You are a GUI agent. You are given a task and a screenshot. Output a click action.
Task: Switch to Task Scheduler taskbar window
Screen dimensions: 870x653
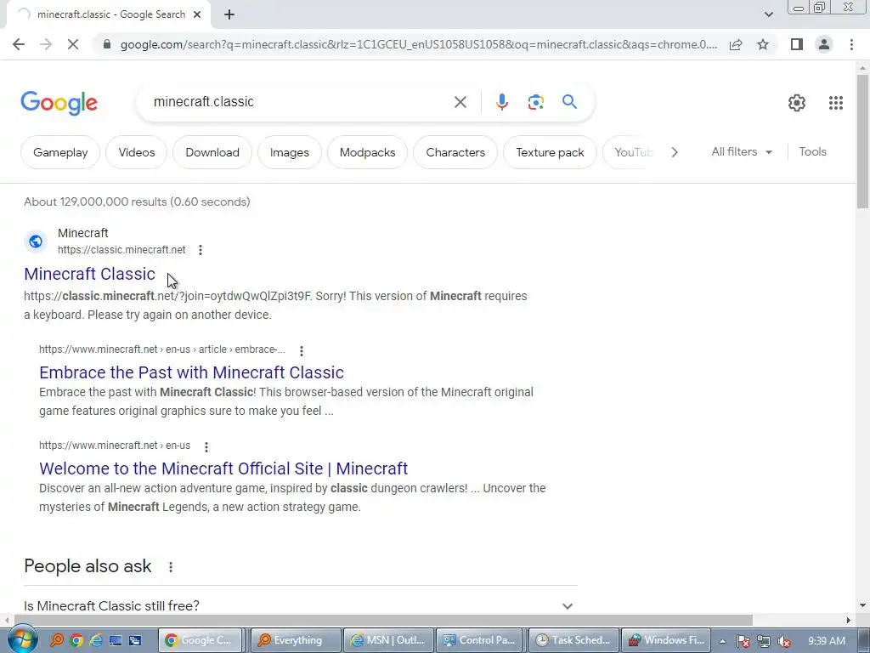573,640
